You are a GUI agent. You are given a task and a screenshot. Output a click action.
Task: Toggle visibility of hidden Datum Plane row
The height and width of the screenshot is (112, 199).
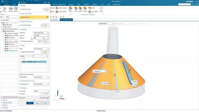(6, 40)
